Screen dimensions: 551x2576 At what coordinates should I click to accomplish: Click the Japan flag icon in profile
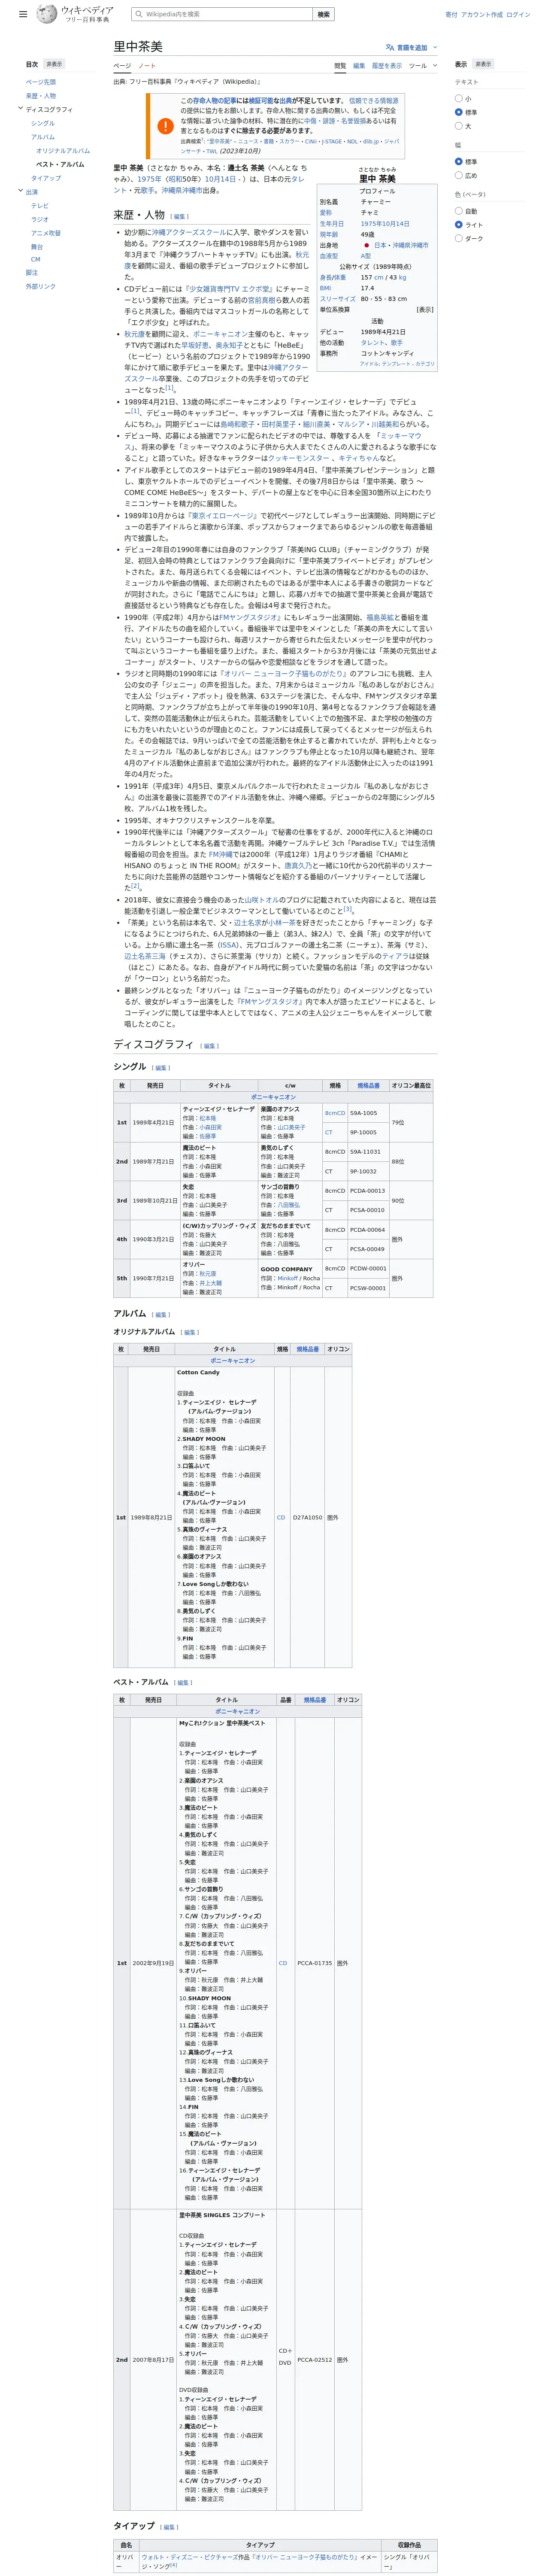click(x=366, y=245)
